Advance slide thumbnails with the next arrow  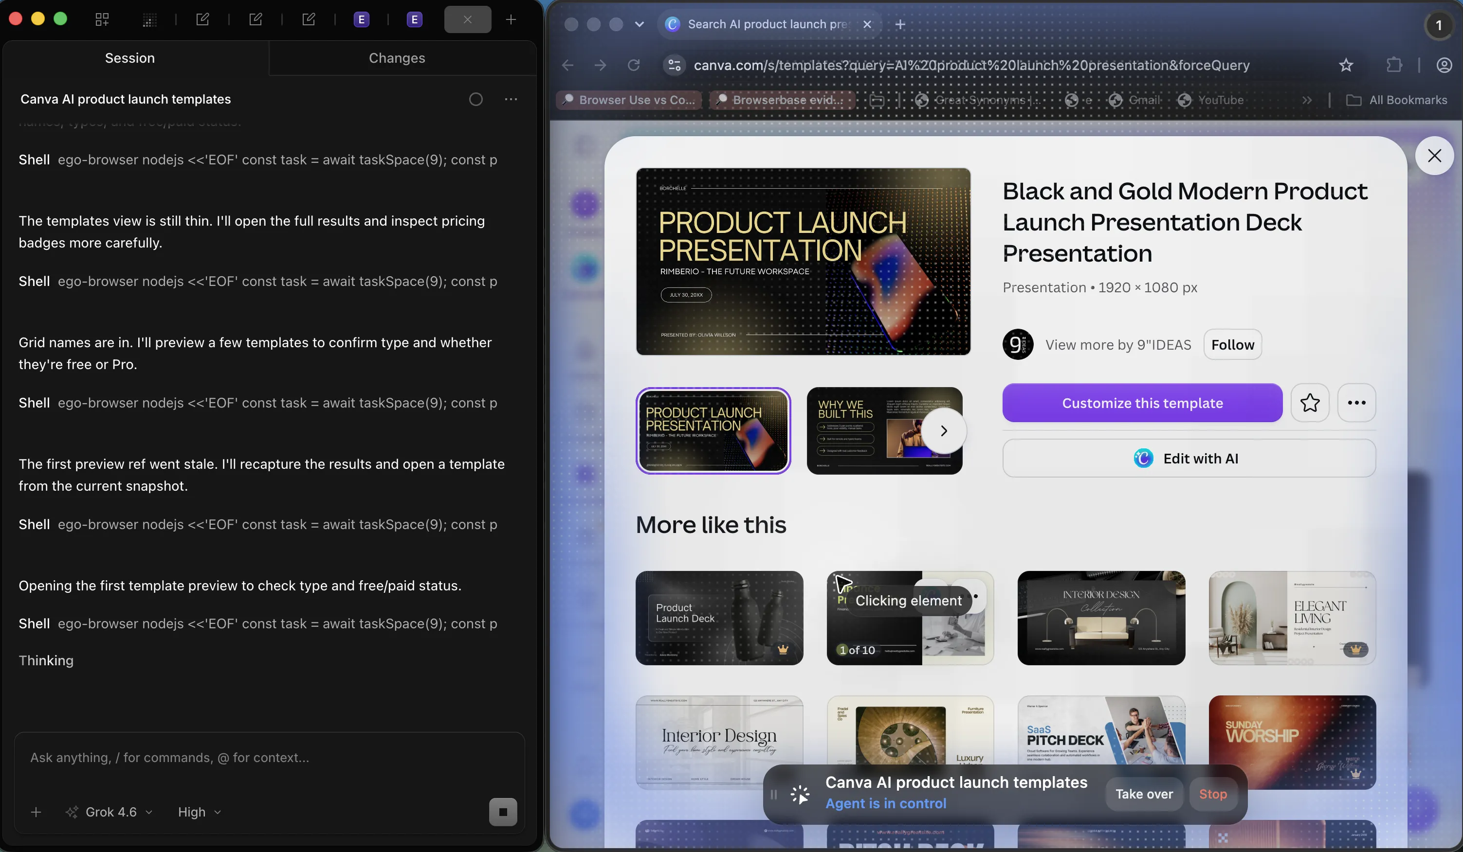click(x=944, y=430)
